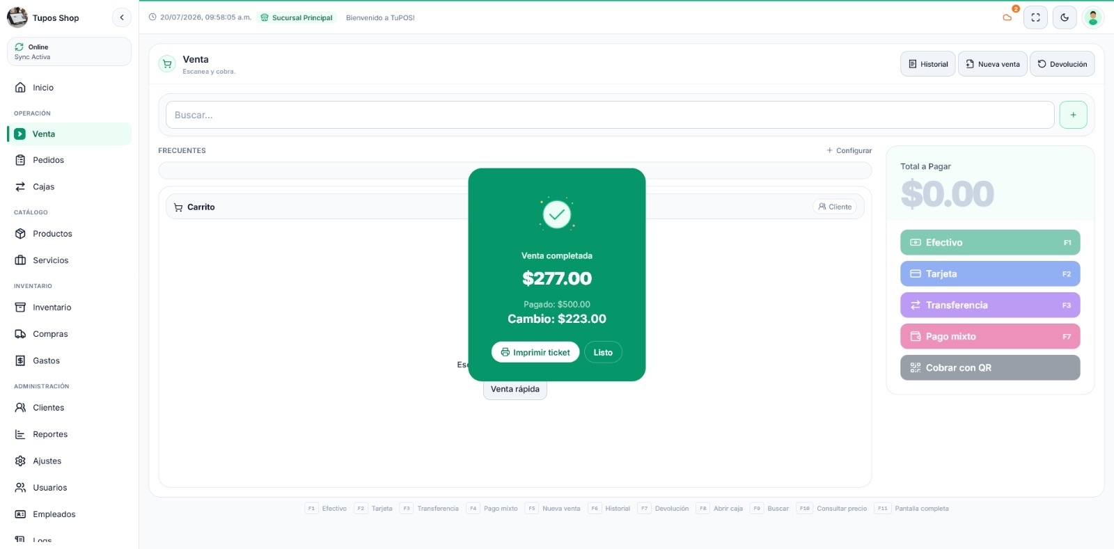The width and height of the screenshot is (1114, 549).
Task: Click the Reportes chart icon
Action: point(20,434)
